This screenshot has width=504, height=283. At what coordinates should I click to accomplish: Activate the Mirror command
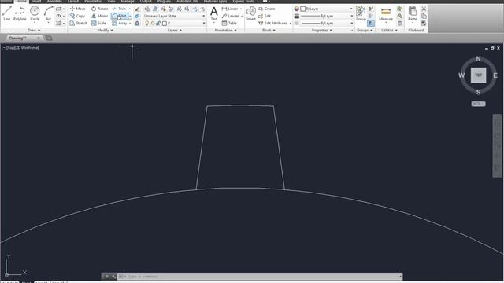tap(100, 16)
